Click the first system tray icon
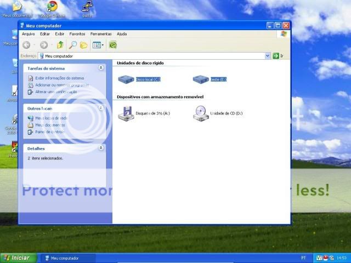 pos(319,258)
